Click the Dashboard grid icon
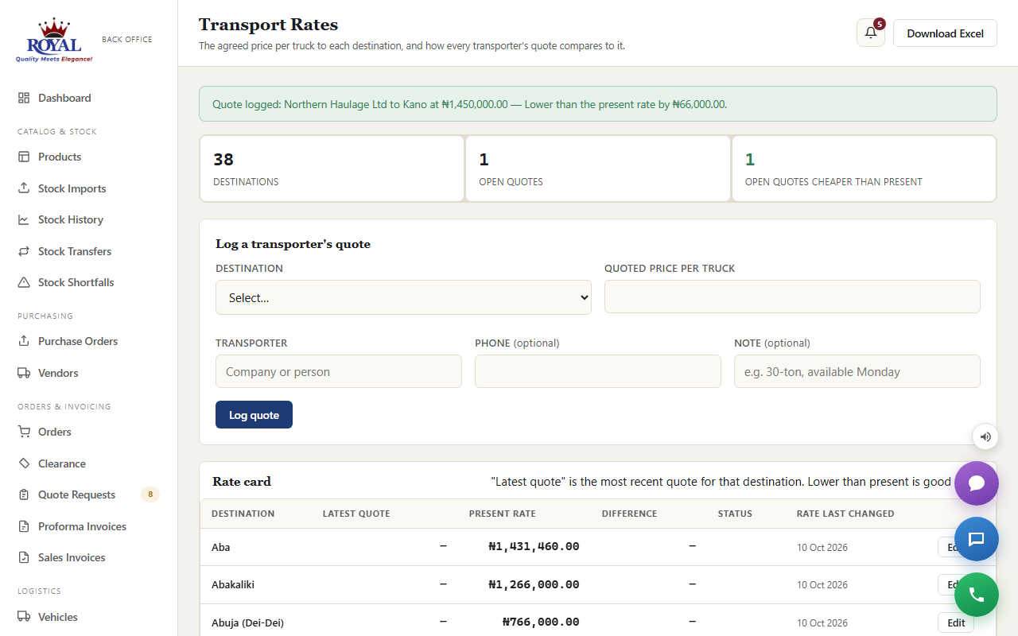Screen dimensions: 1018x636 tap(24, 98)
